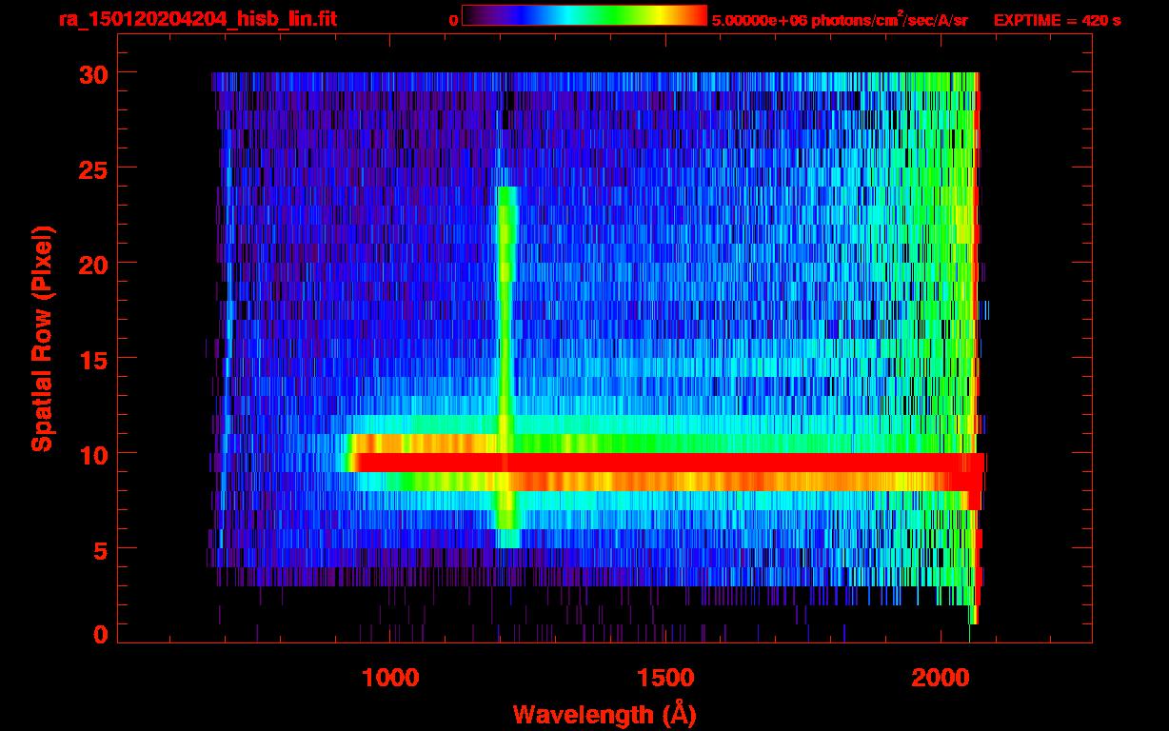Click the saturated red horizontal band in spectrum
The width and height of the screenshot is (1169, 731).
tap(666, 463)
